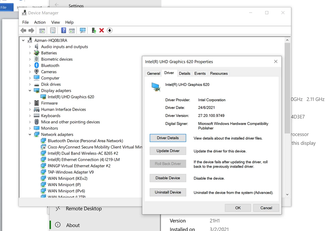Viewport: 326px width, 231px height.
Task: Switch to the Details tab
Action: coord(185,73)
